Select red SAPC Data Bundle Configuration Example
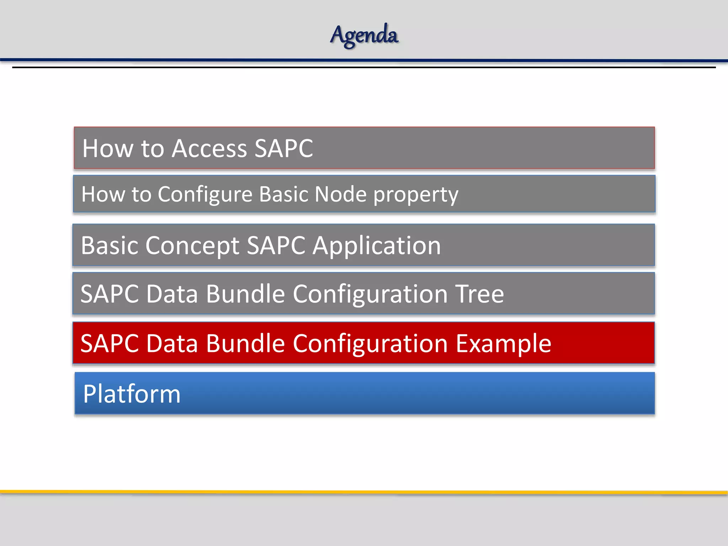728x546 pixels. [364, 343]
